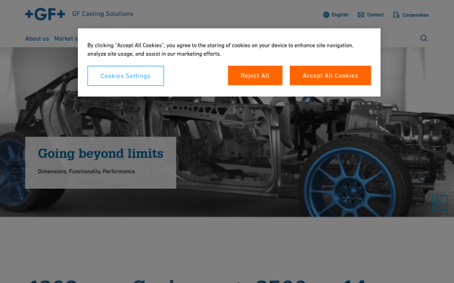Open the GF Casting Solutions home link
Viewport: 454px width, 283px height.
point(102,14)
